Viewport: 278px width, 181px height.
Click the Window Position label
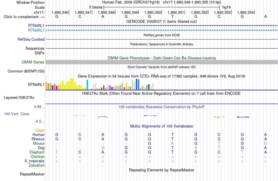tap(30, 2)
